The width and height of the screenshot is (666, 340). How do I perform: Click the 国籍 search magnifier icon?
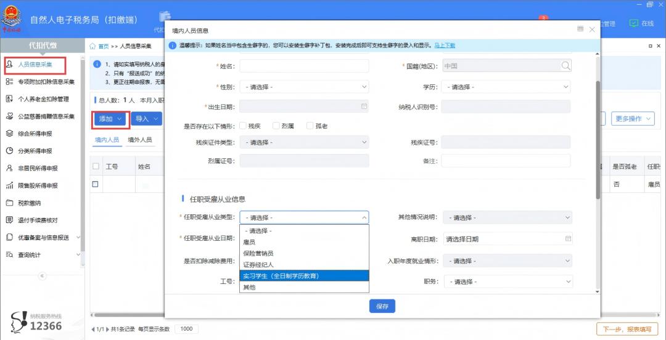click(565, 66)
